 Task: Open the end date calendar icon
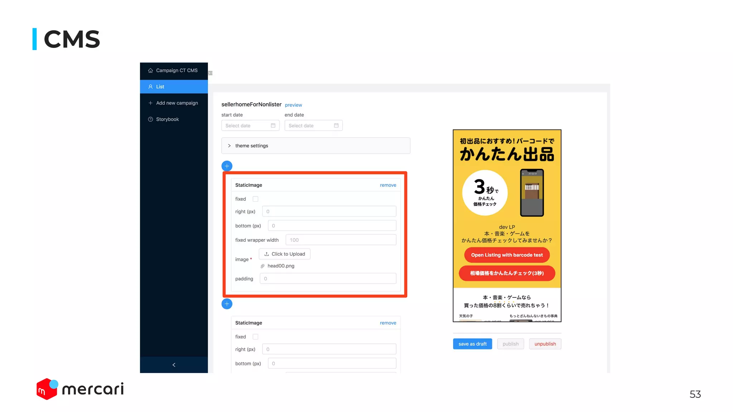(336, 126)
